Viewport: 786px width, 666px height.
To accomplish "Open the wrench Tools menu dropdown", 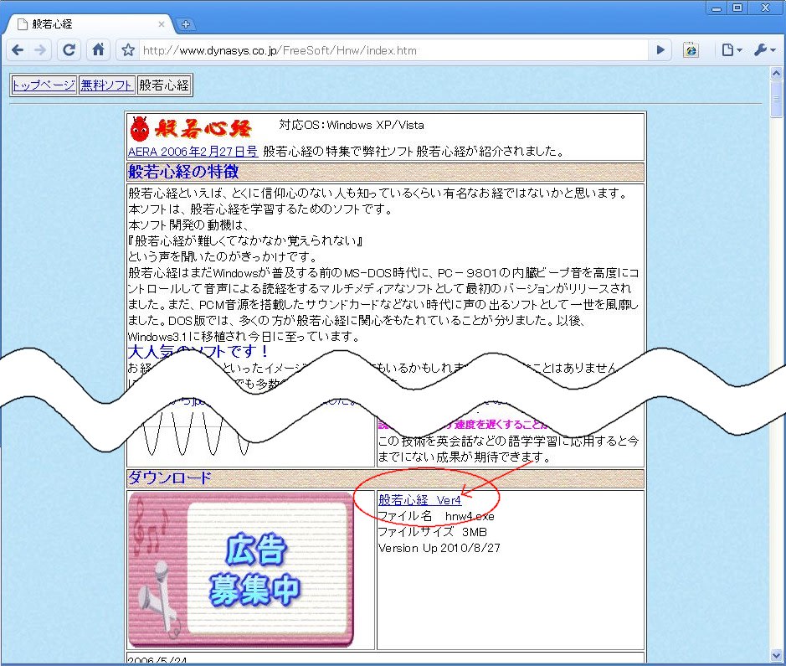I will click(x=765, y=50).
